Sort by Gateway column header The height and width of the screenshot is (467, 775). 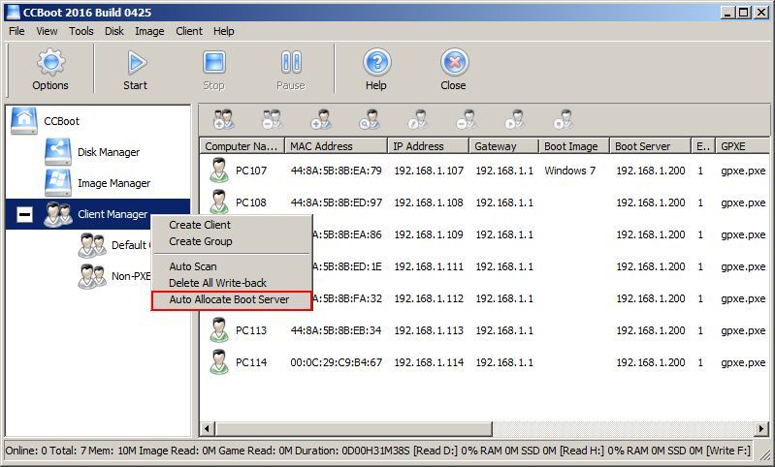pos(503,146)
